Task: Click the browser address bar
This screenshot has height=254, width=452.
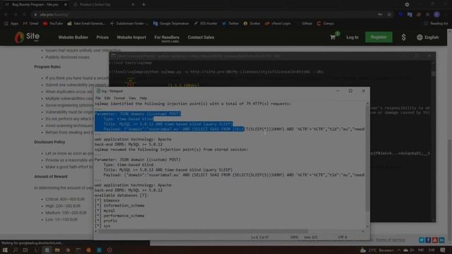Action: click(x=202, y=14)
